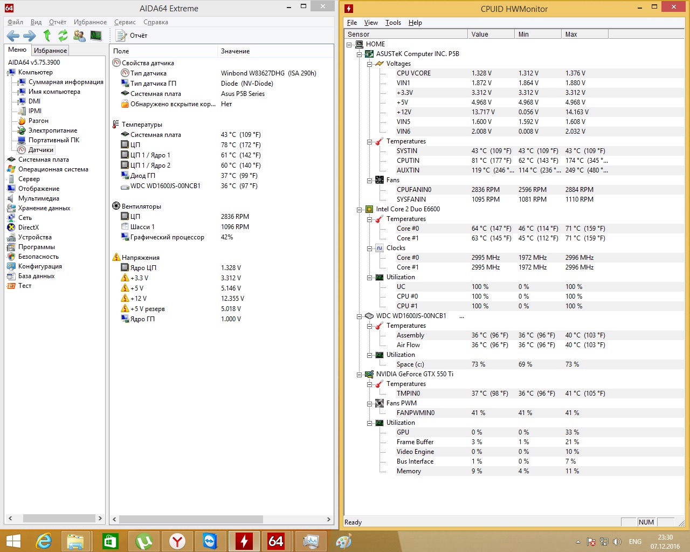This screenshot has height=552, width=690.
Task: Collapse the HOME root node in HWMonitor
Action: [x=349, y=44]
